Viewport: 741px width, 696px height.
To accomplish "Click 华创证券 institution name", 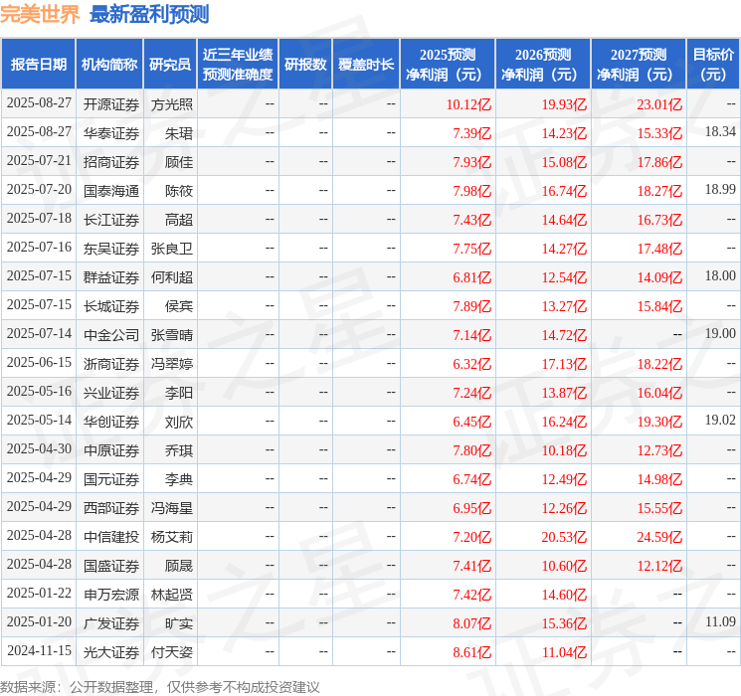I will 111,422.
